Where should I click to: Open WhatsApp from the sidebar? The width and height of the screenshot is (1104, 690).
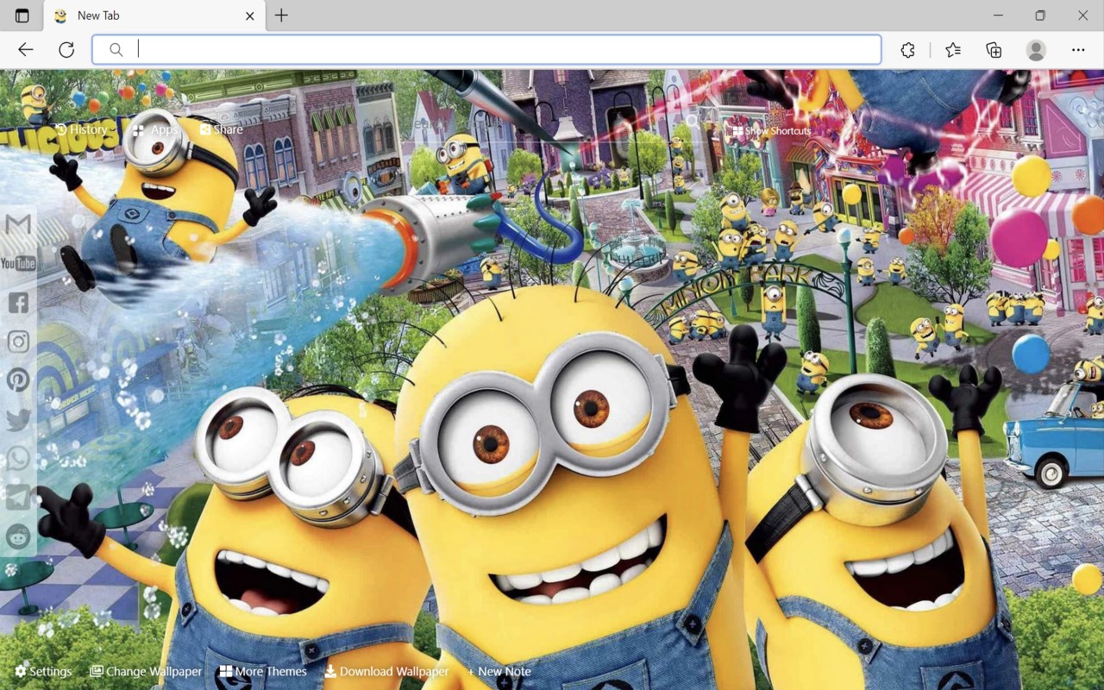click(x=18, y=458)
